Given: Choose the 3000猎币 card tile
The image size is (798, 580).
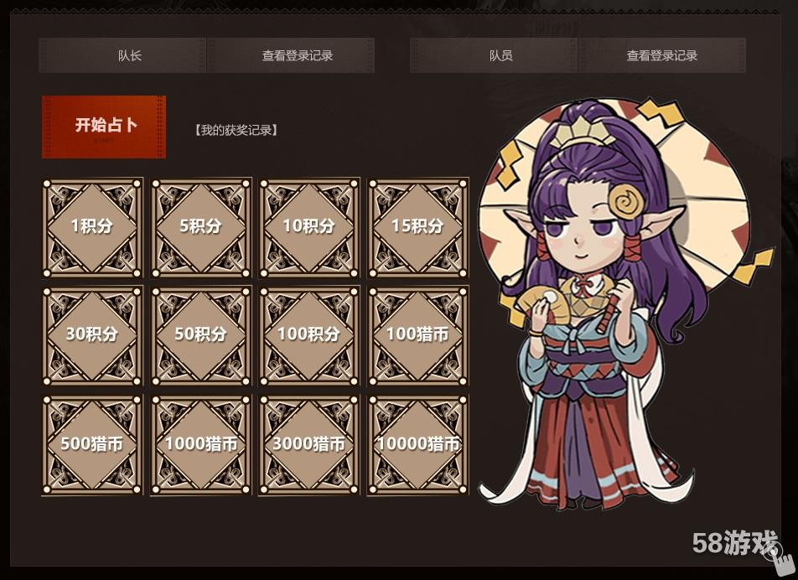Looking at the screenshot, I should [309, 445].
